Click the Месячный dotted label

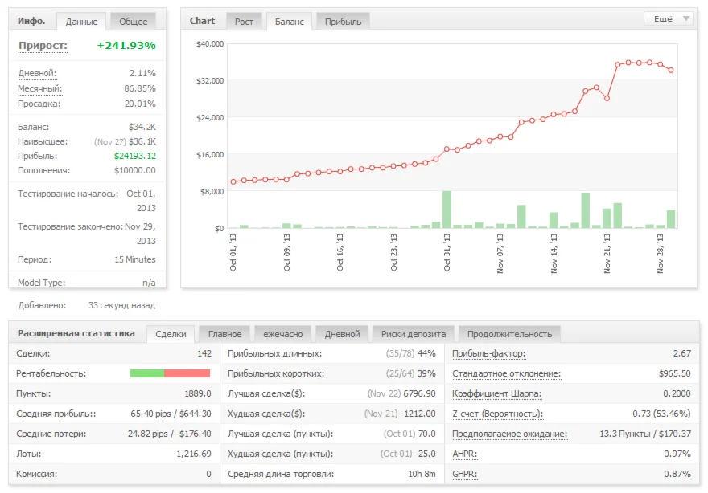point(40,88)
